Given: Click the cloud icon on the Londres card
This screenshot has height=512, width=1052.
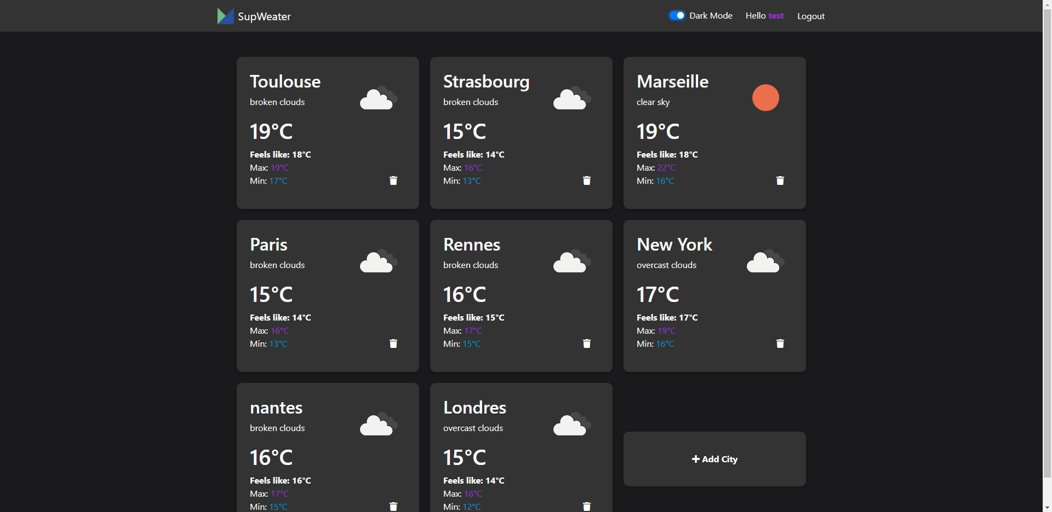Looking at the screenshot, I should click(571, 424).
